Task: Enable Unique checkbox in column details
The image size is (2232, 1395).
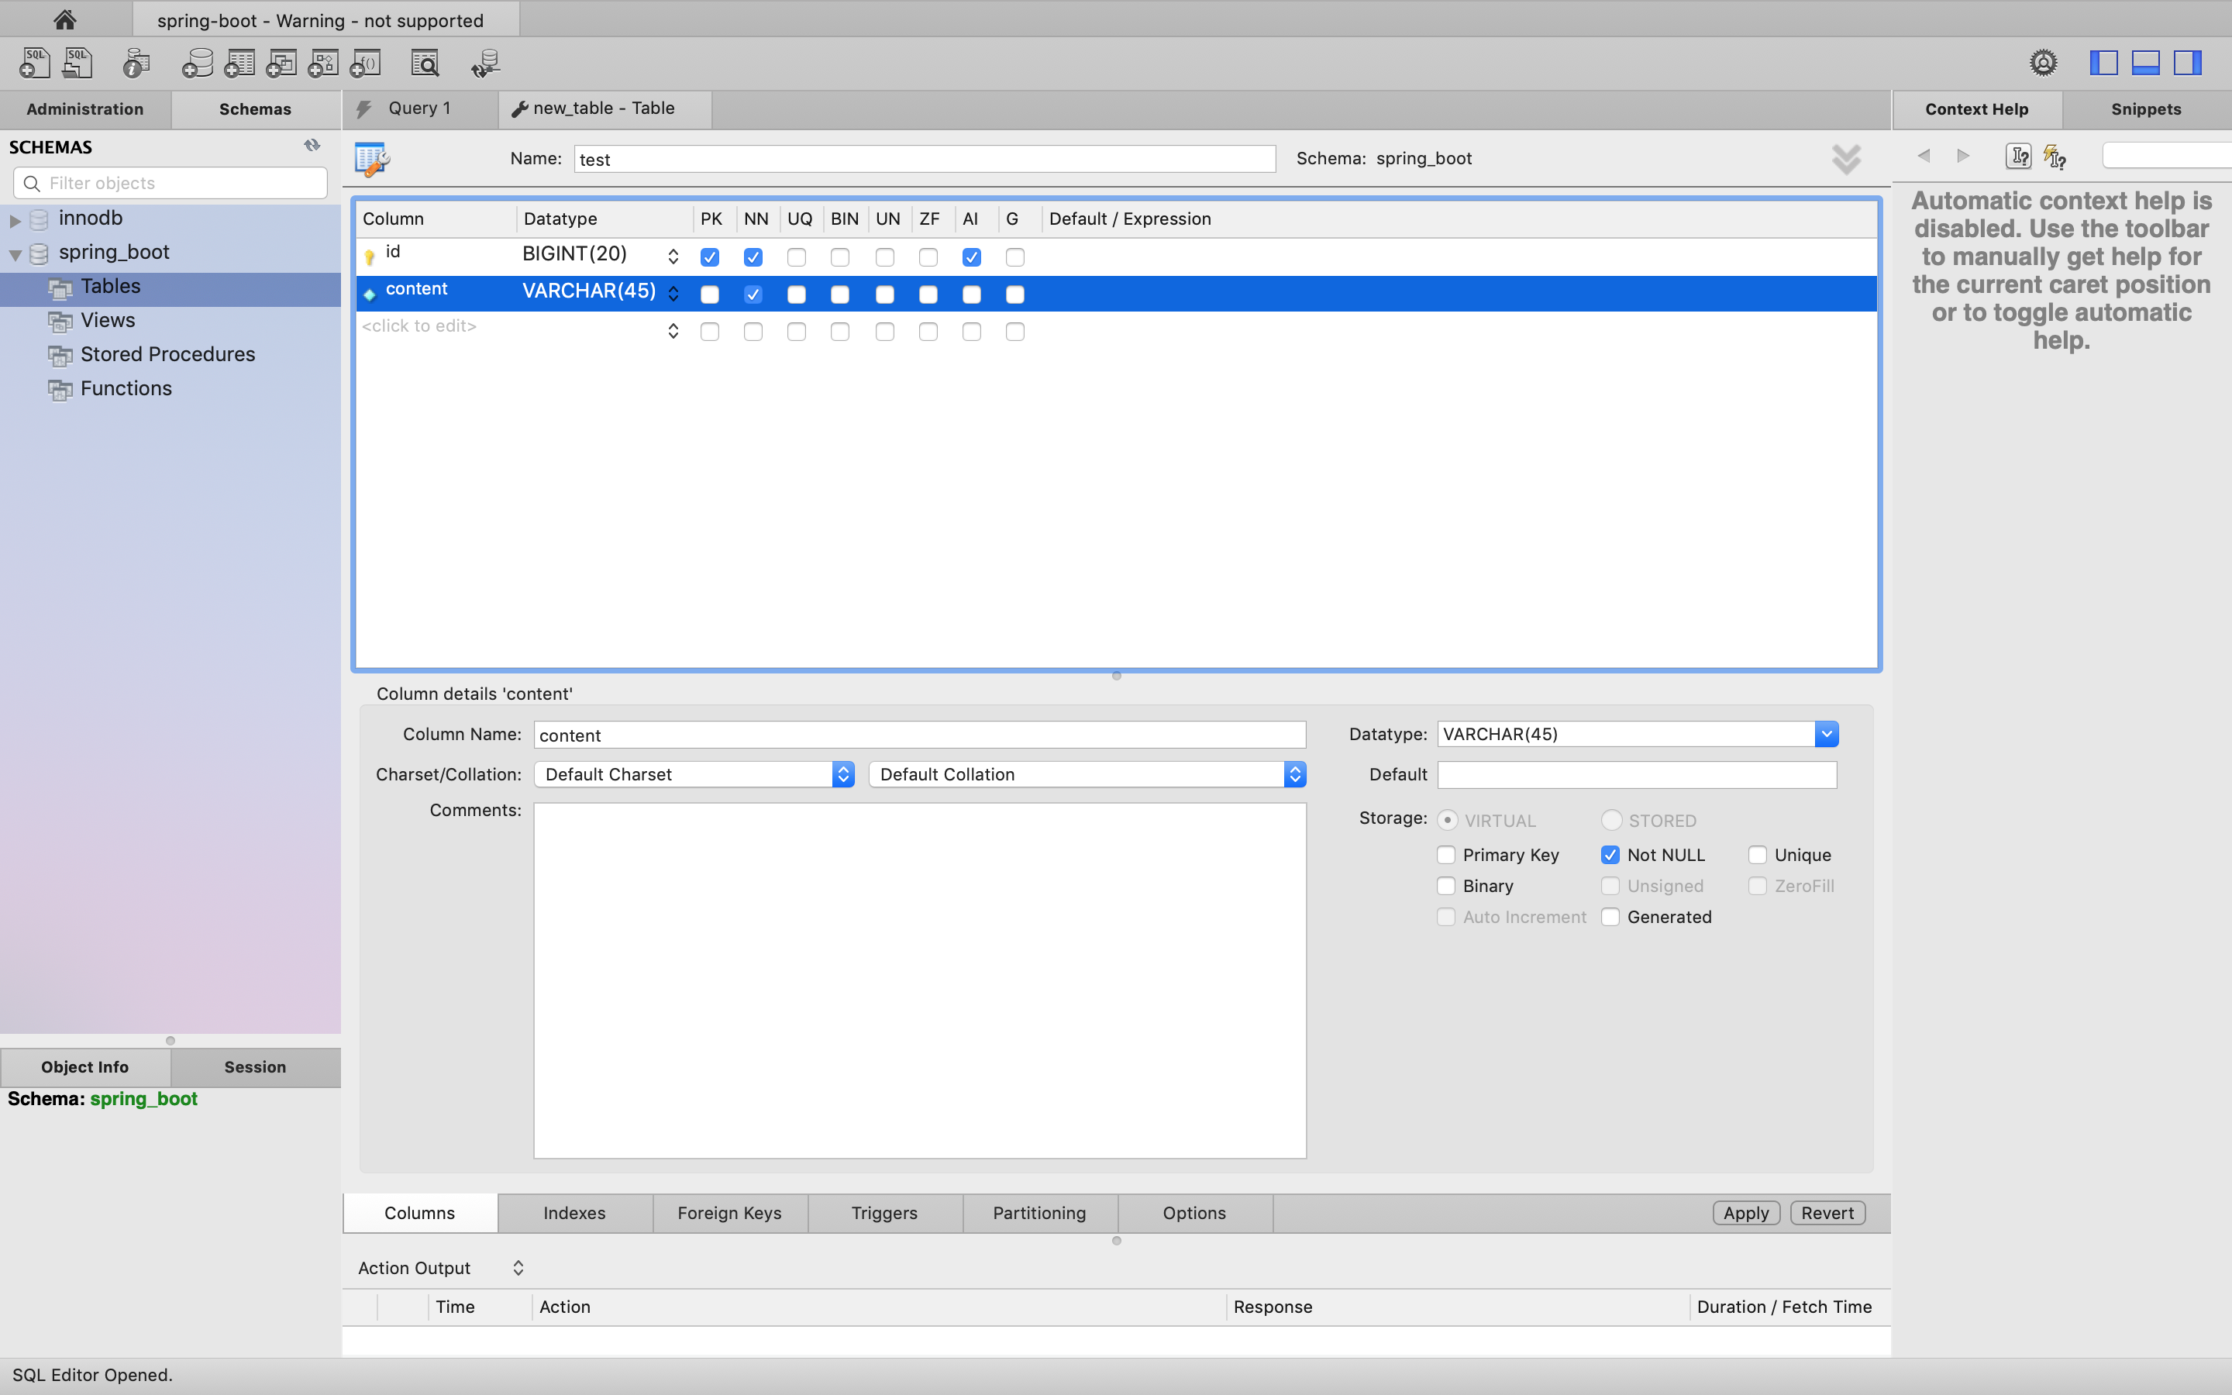Action: 1757,854
